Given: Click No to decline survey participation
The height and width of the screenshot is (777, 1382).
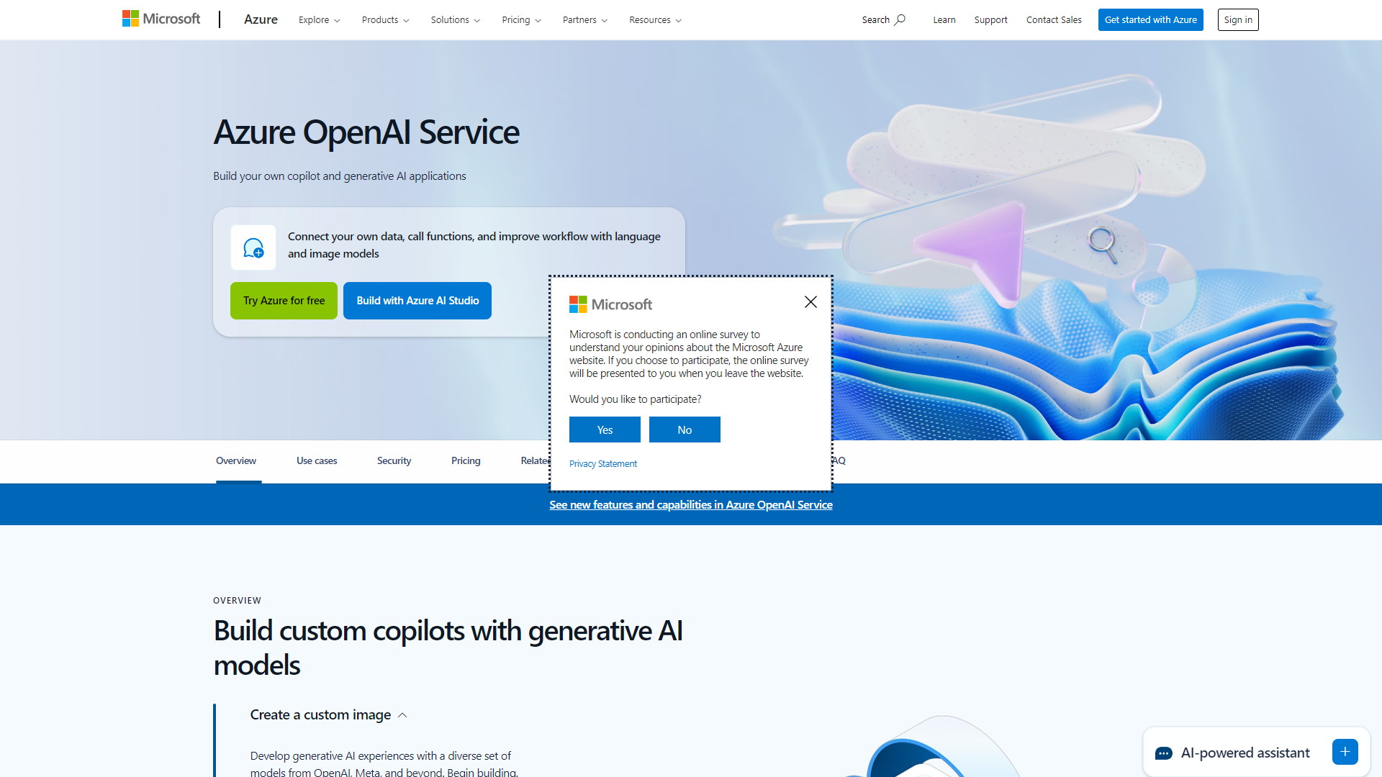Looking at the screenshot, I should pyautogui.click(x=685, y=430).
